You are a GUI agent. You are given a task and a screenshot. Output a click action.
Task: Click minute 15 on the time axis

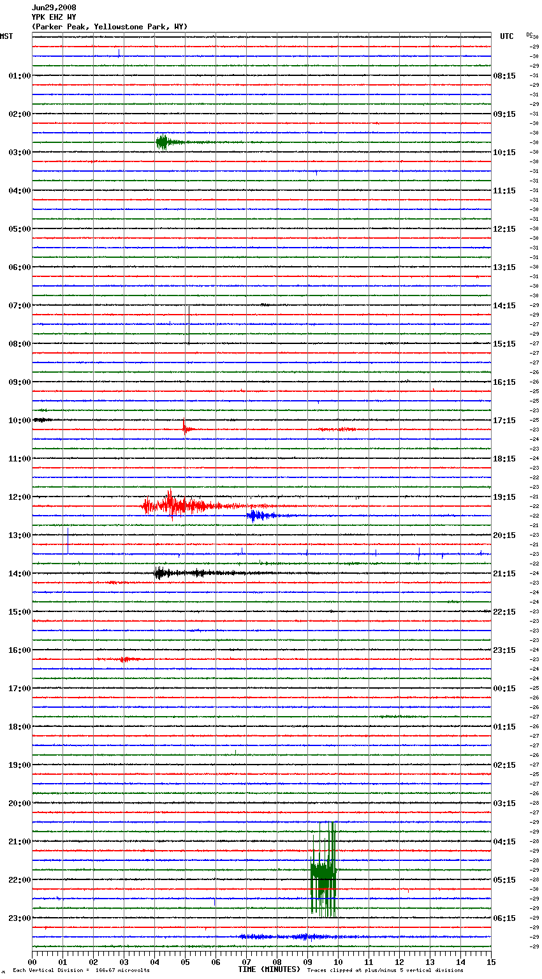(x=490, y=962)
